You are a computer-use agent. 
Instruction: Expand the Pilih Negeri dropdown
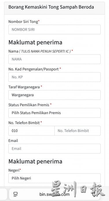coord(54,178)
